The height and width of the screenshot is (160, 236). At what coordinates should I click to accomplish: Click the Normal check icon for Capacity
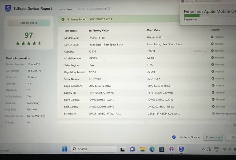212,51
